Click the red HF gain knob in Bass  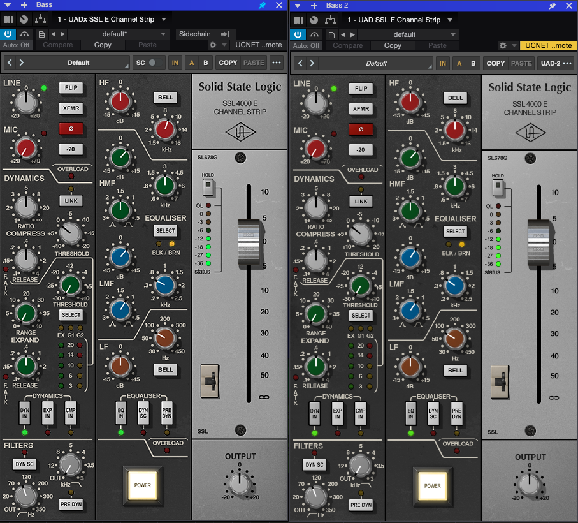(120, 101)
